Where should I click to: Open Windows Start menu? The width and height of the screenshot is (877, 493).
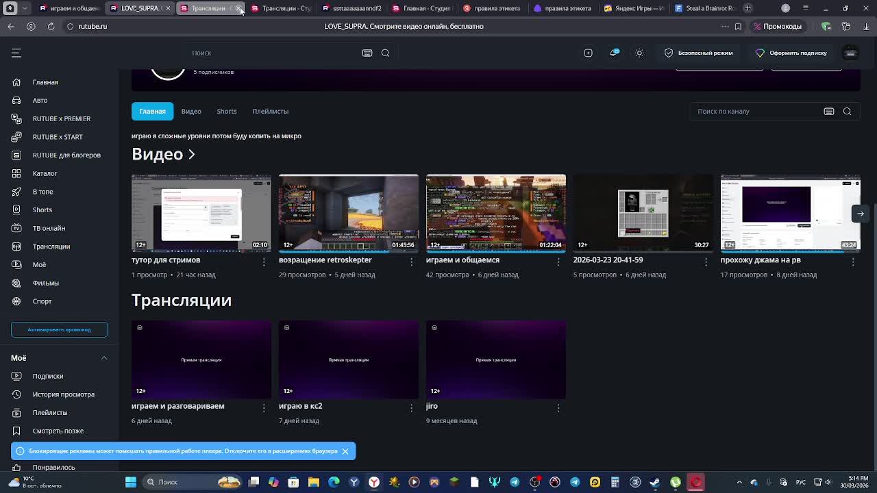pyautogui.click(x=131, y=482)
